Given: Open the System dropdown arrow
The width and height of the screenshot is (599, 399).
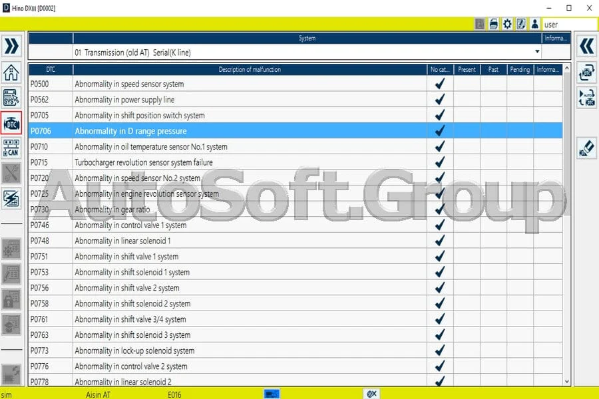Looking at the screenshot, I should click(x=537, y=52).
